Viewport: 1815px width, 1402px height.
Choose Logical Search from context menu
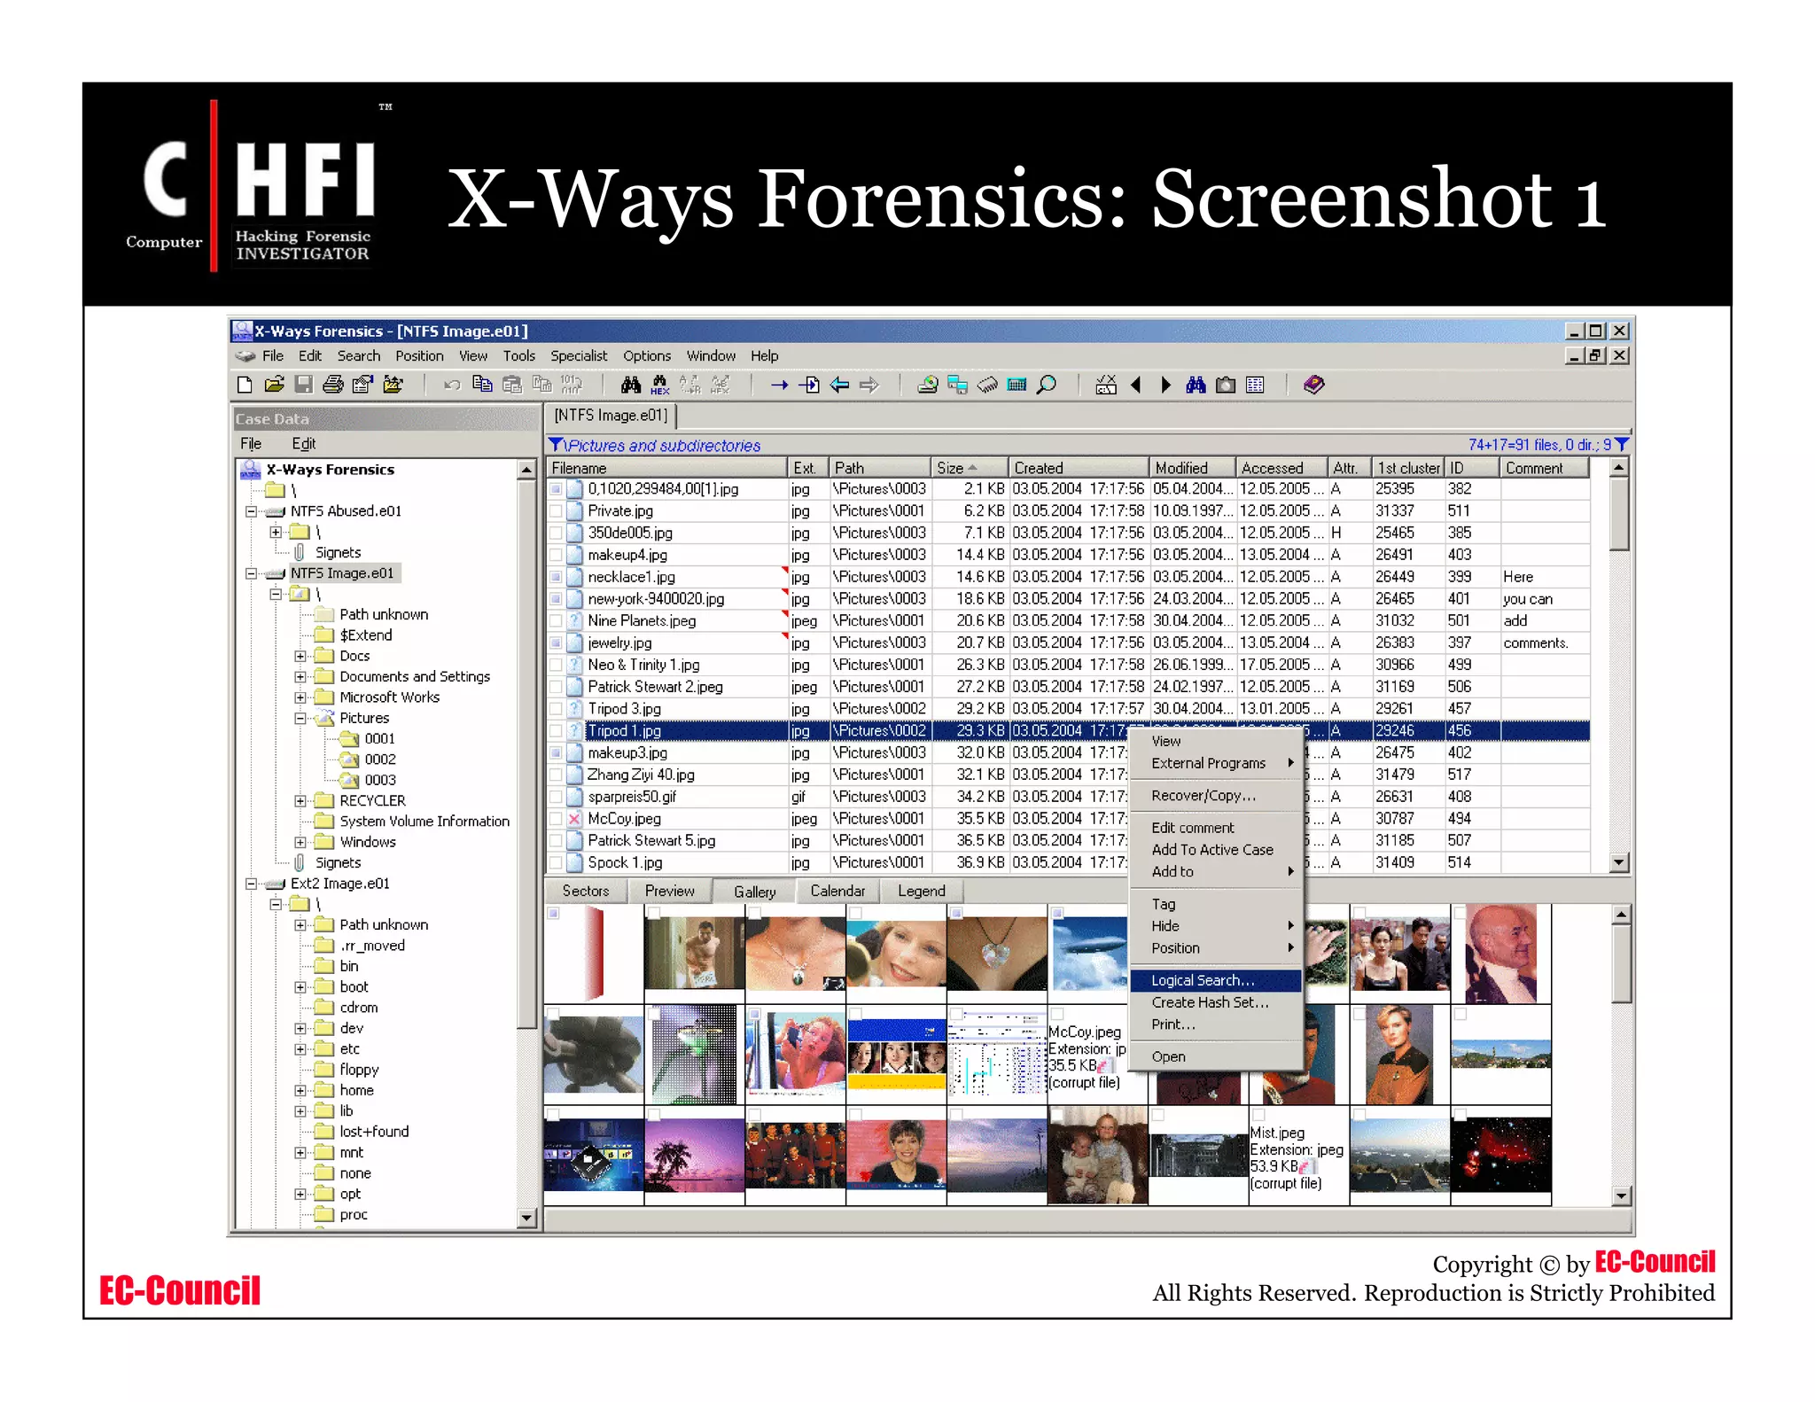(x=1202, y=980)
